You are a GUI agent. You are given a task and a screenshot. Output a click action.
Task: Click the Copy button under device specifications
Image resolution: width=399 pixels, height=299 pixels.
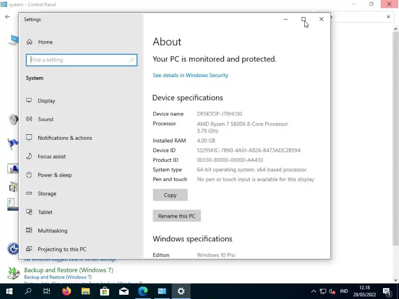(x=170, y=195)
